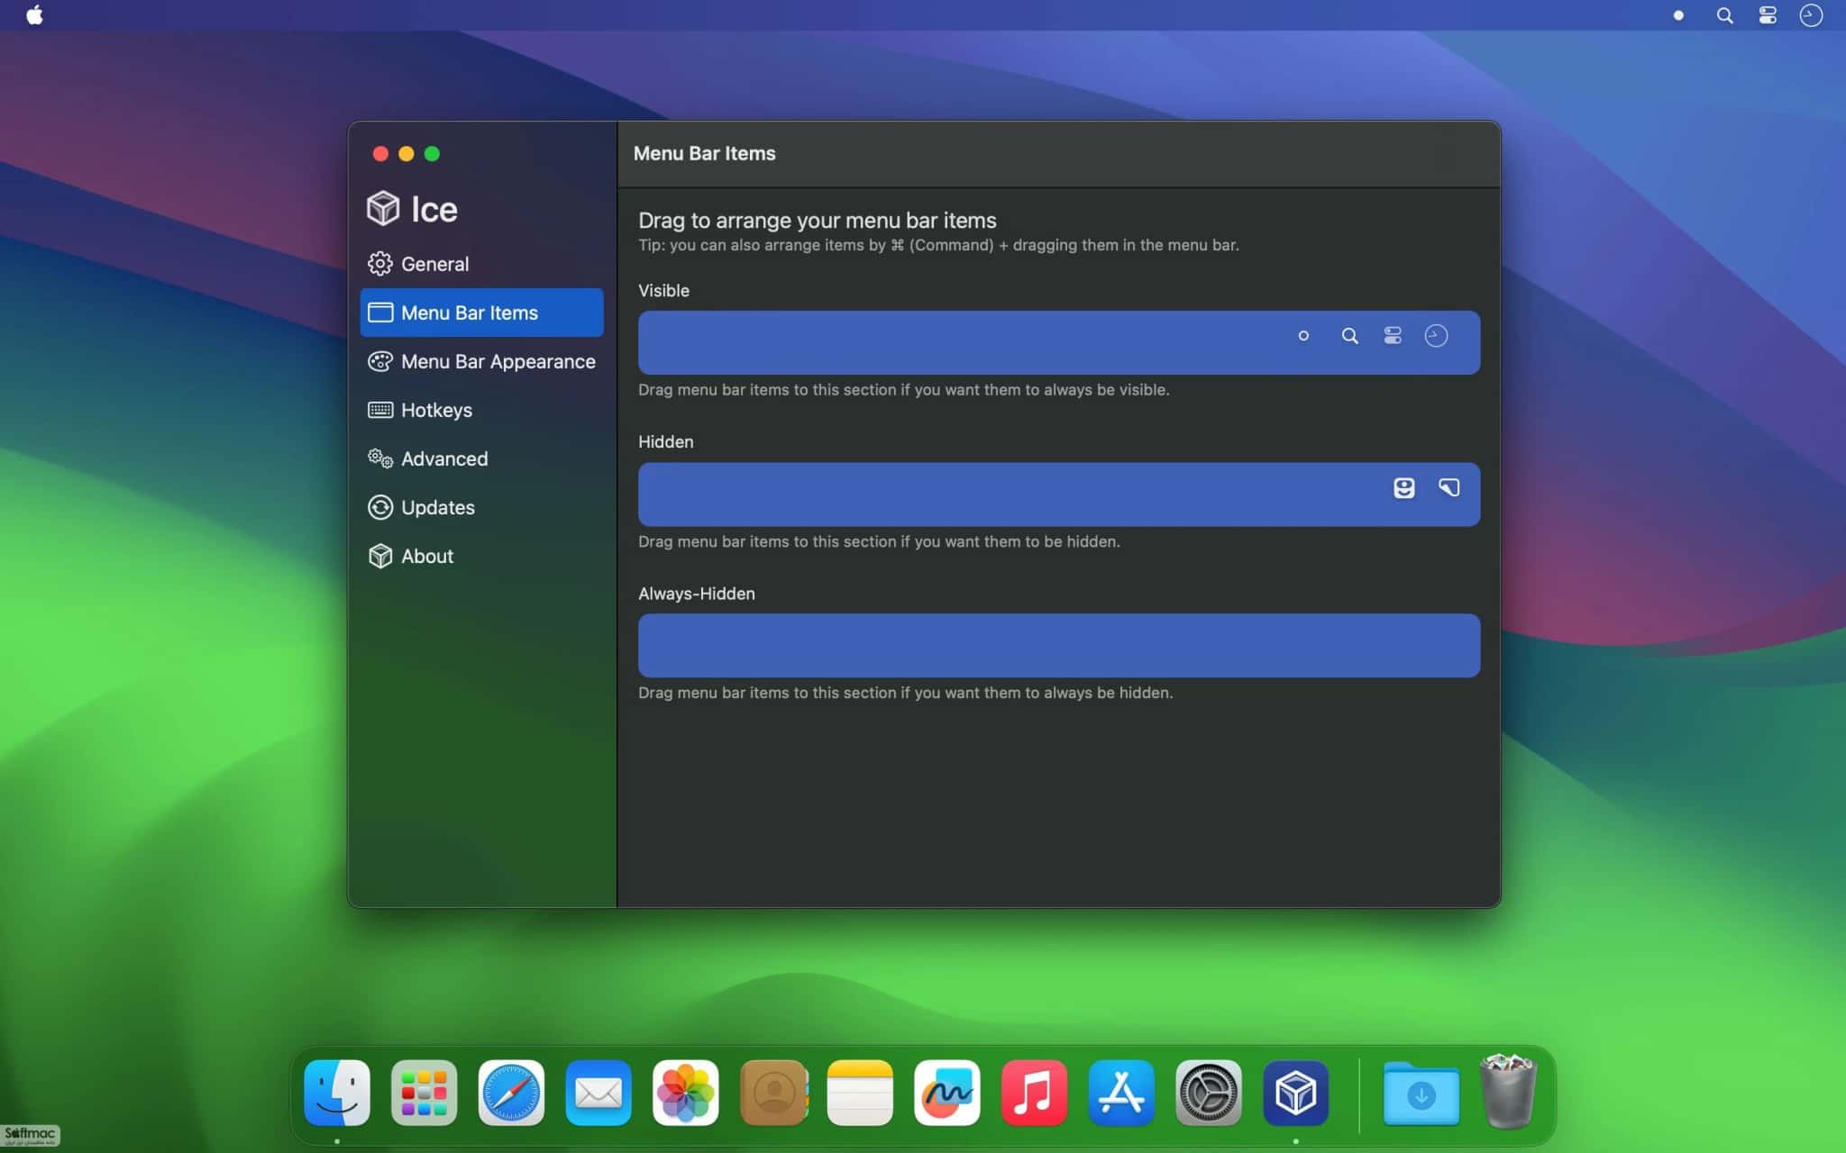Screen dimensions: 1846x1153
Task: Select Menu Bar Items in sidebar
Action: tap(481, 313)
